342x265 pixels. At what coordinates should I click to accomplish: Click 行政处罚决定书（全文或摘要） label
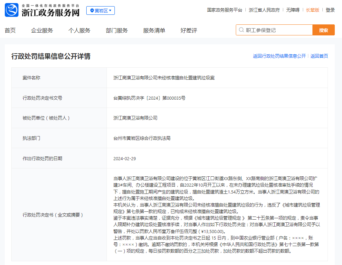tap(53, 215)
